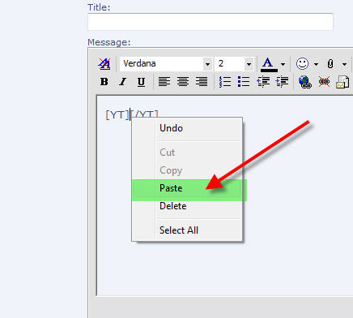Viewport: 353px width, 318px height.
Task: Click inside the Title input field
Action: 211,22
